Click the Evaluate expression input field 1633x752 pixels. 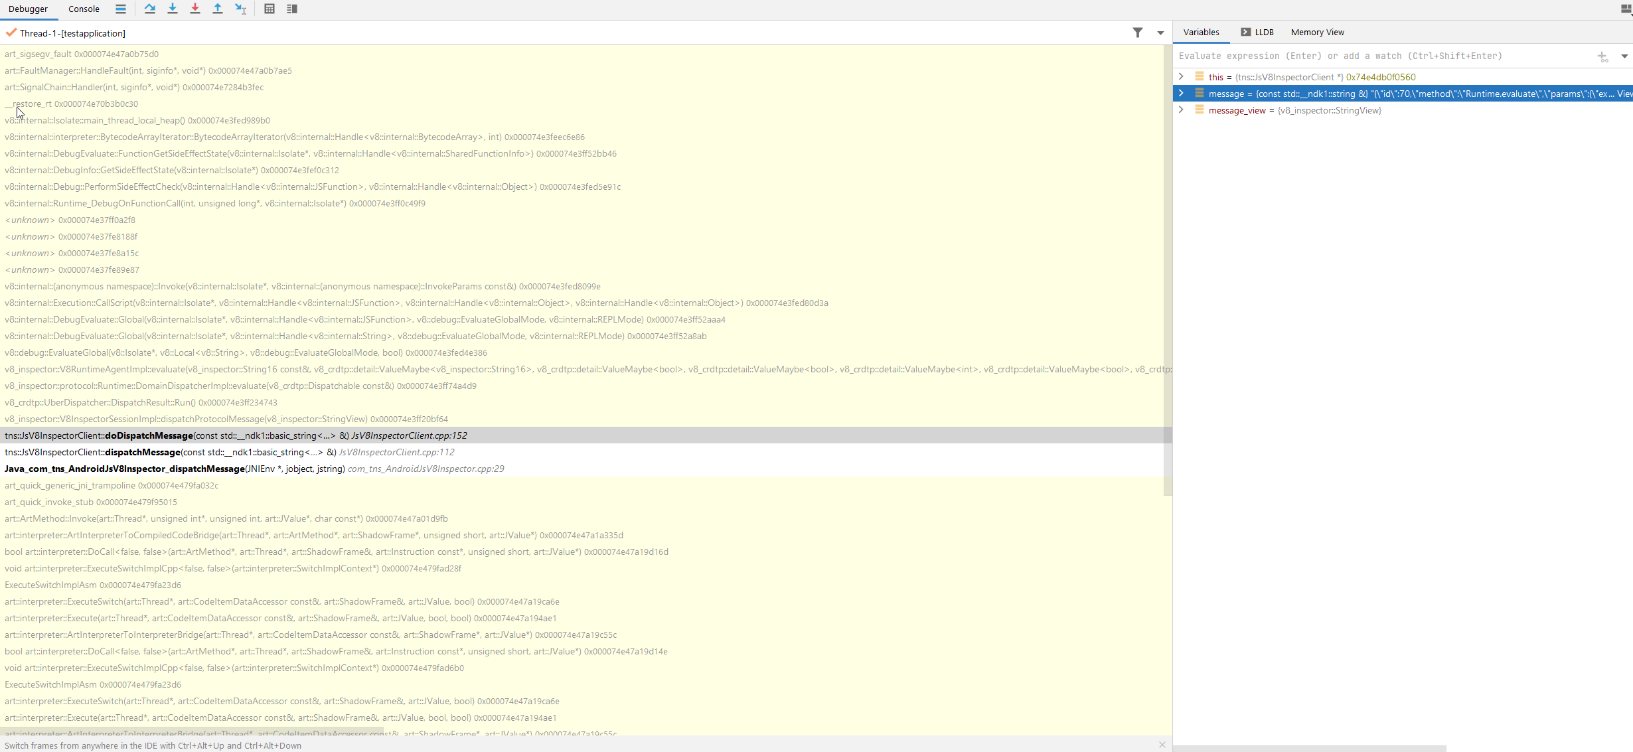tap(1381, 56)
